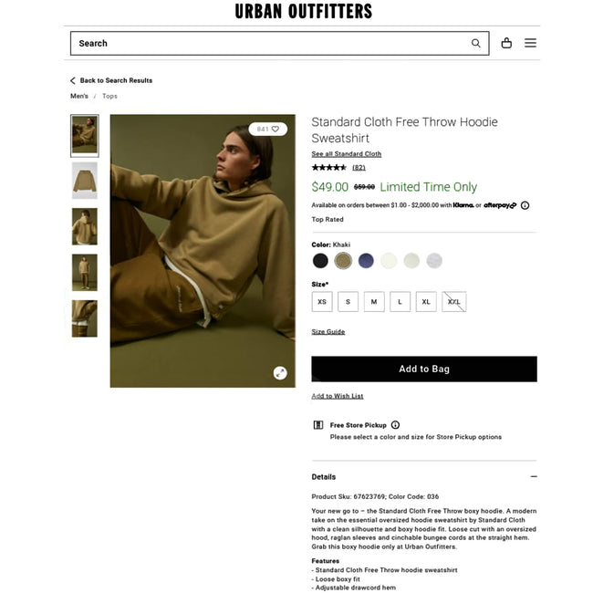Choose the navy blue color swatch
Screen dimensions: 593x593
click(x=366, y=261)
